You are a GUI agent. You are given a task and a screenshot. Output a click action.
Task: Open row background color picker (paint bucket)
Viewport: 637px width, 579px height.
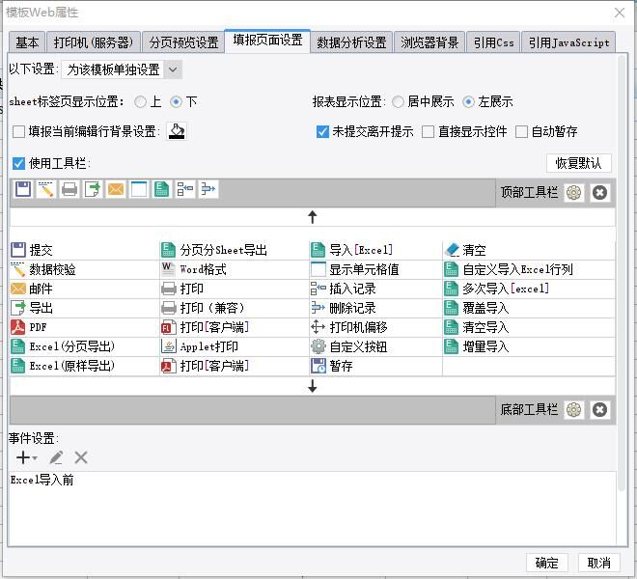coord(177,131)
